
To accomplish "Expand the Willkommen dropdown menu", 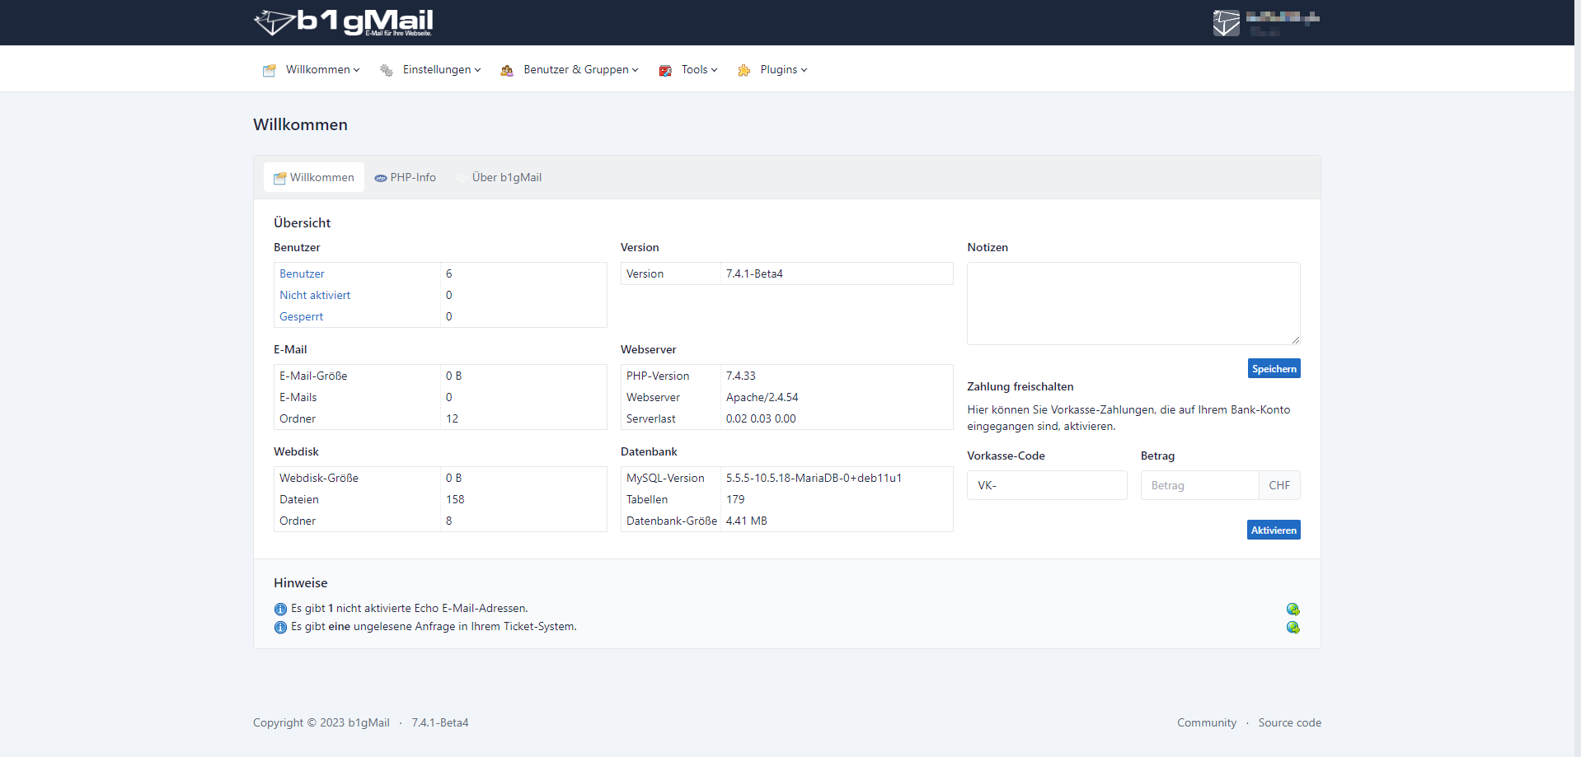I will [x=321, y=70].
